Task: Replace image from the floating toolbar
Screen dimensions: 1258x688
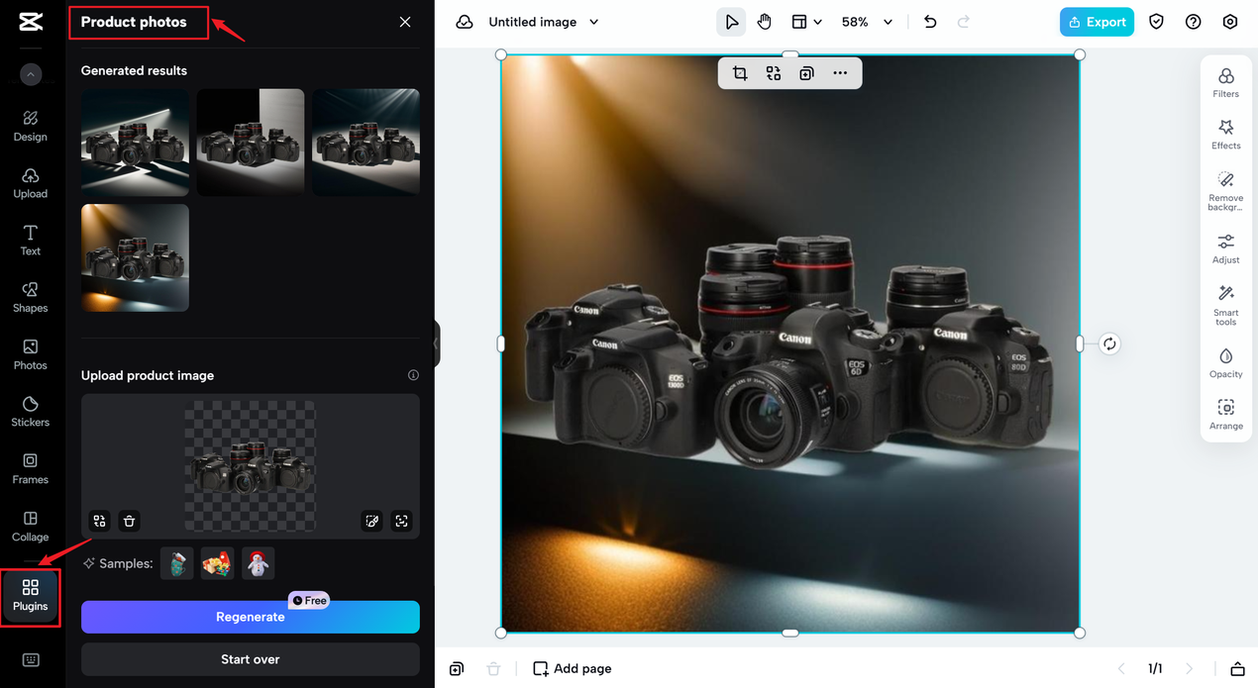Action: coord(774,73)
